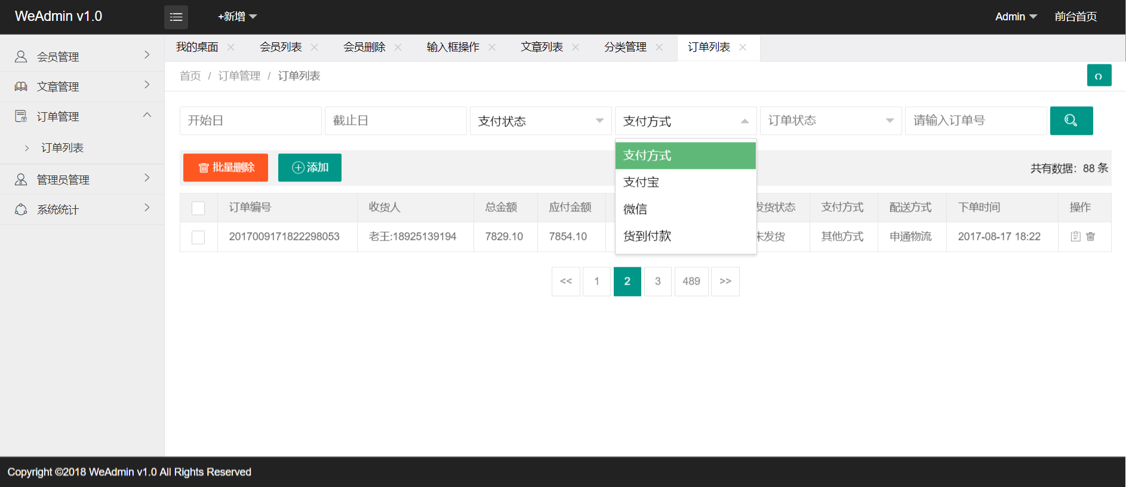Screen dimensions: 1126x487
Task: Open the Admin user dropdown
Action: coord(1016,17)
